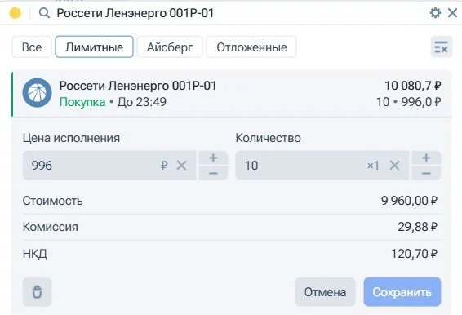Click the ×1 lot multiplier label
Viewport: 462px width, 315px height.
click(x=373, y=166)
